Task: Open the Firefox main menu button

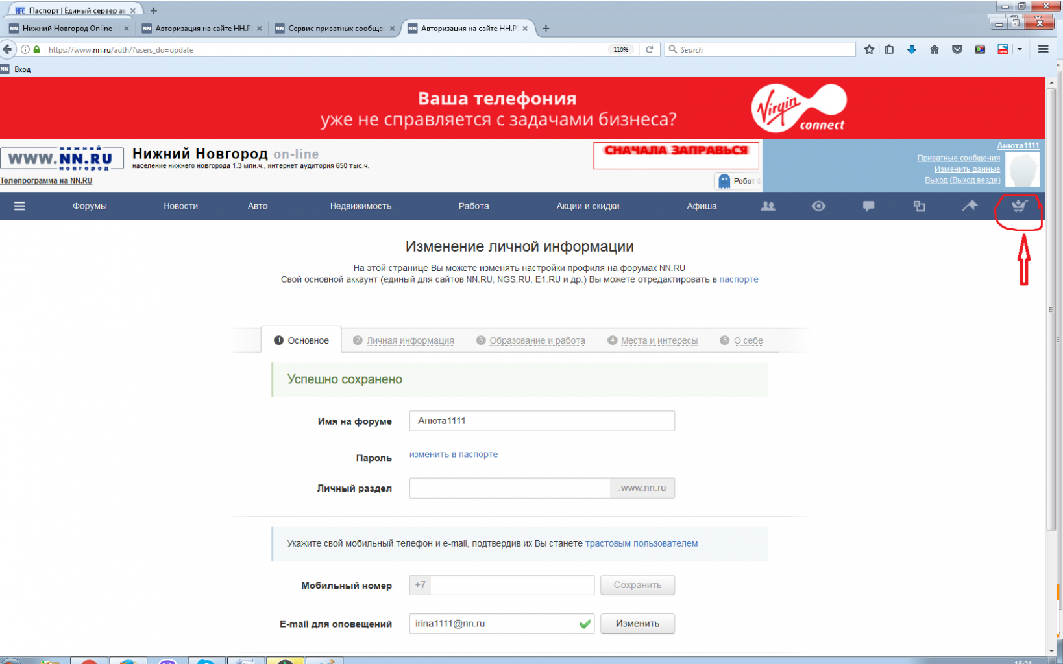Action: coord(1043,49)
